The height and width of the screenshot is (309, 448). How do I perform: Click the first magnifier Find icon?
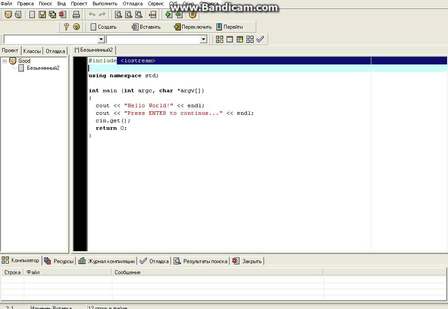pyautogui.click(x=118, y=14)
